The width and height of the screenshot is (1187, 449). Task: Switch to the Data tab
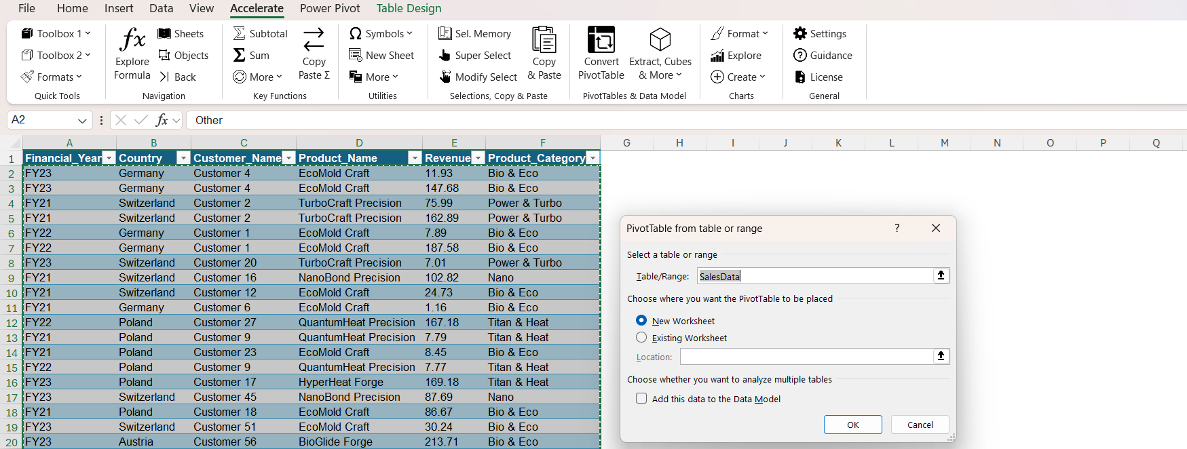click(162, 8)
